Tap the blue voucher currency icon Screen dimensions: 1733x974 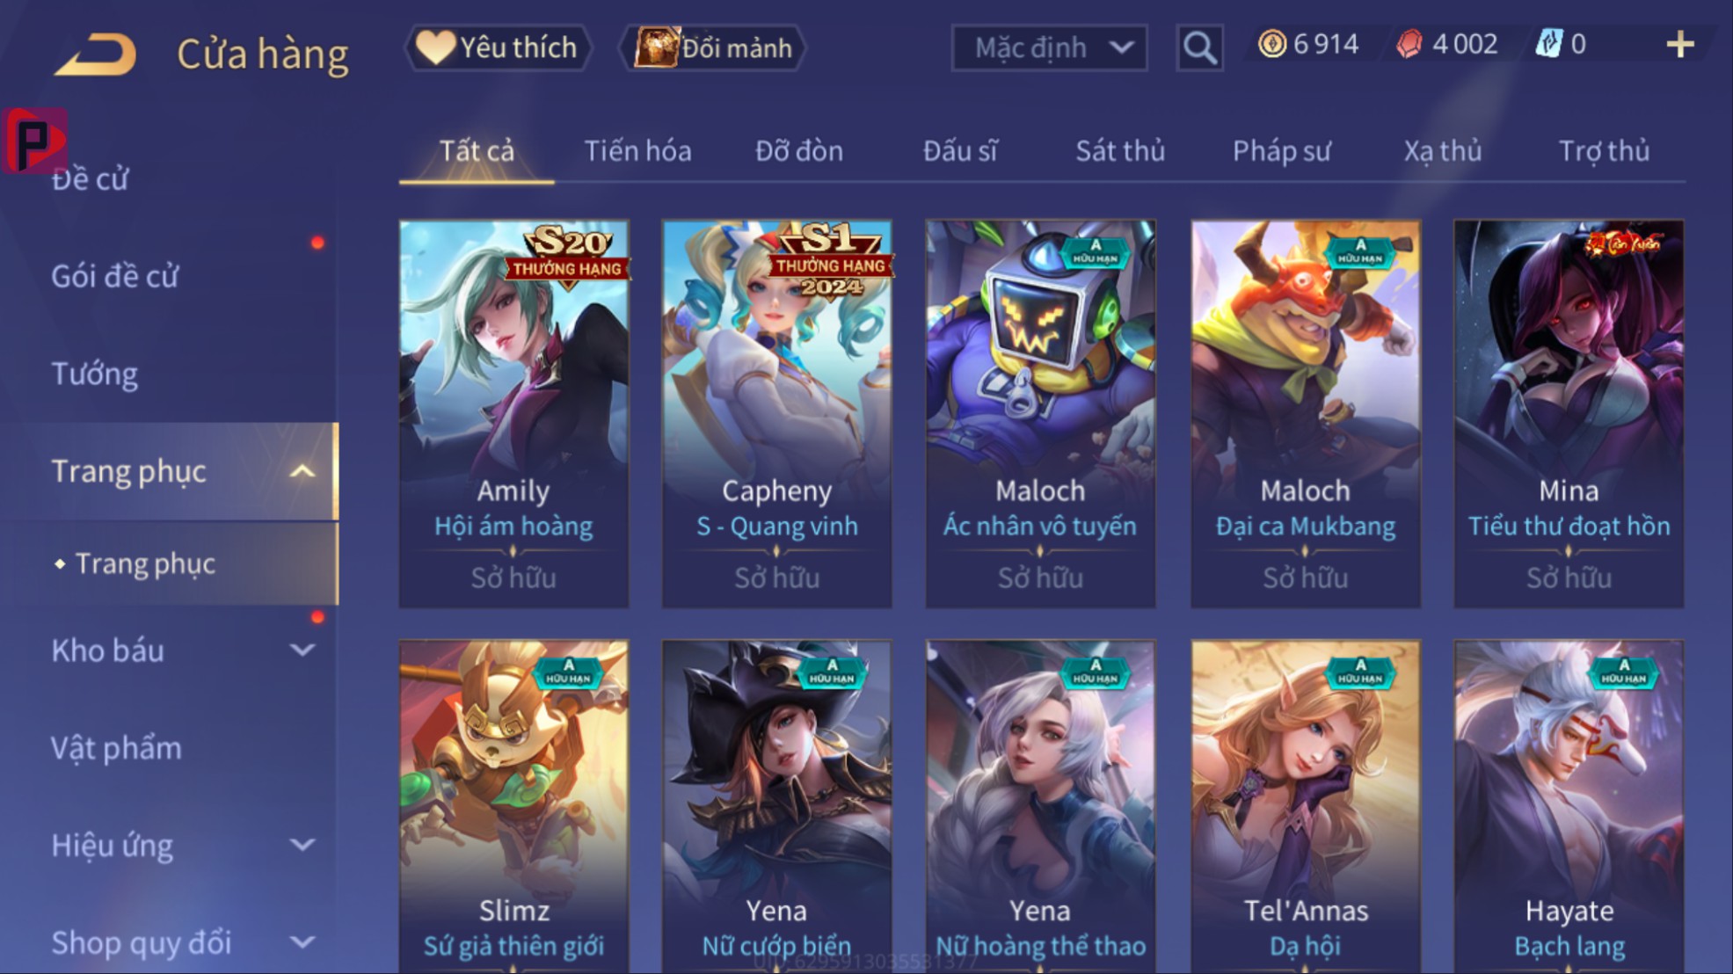coord(1548,43)
